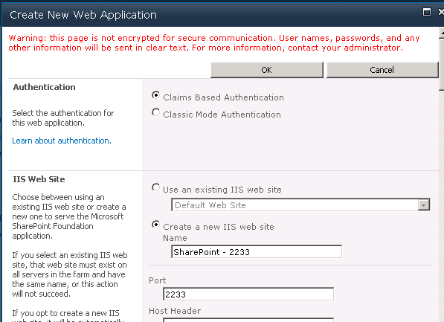Open Learn about authentication link

(x=62, y=141)
